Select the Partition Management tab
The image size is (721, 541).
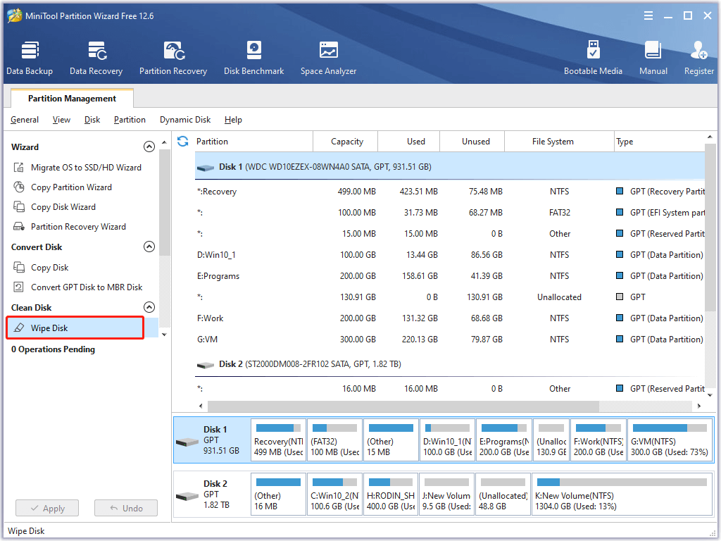point(73,99)
